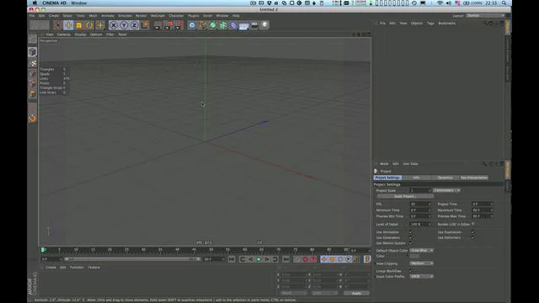
Task: Open the MoGraph menu
Action: 157,16
